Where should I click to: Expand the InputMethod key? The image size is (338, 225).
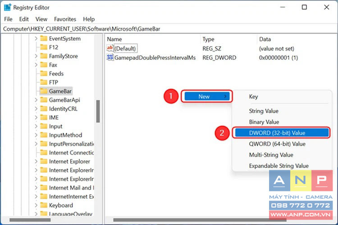(x=36, y=135)
